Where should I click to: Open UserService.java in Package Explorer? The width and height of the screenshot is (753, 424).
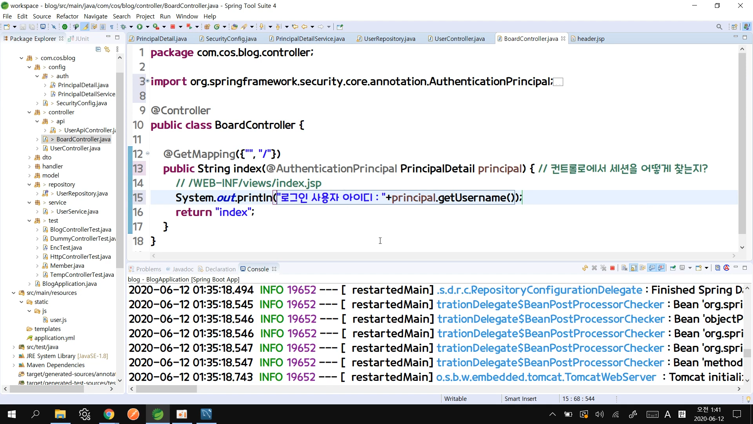point(77,212)
